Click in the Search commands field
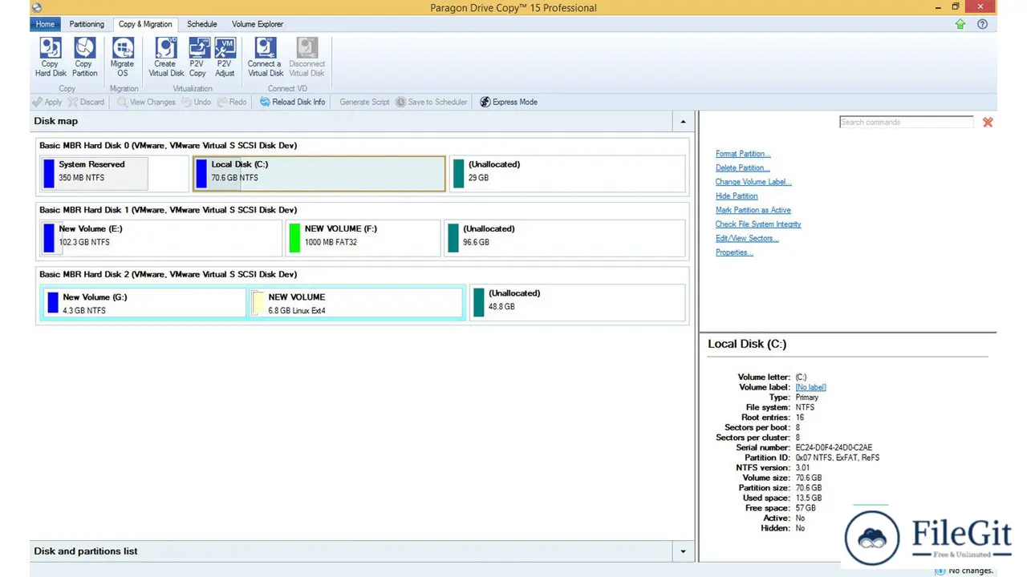Screen dimensions: 1027x577 point(906,122)
